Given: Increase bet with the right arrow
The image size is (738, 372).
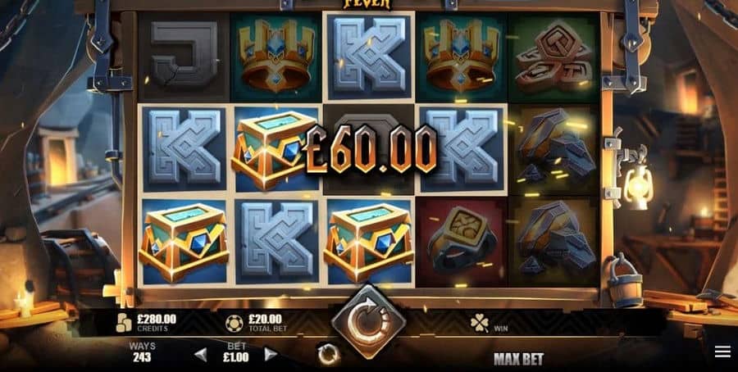Looking at the screenshot, I should coord(270,354).
